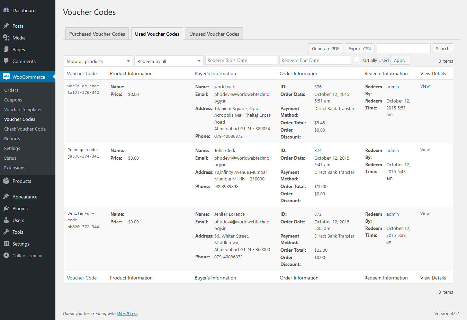Viewport: 467px width, 320px height.
Task: Click the Dashboard gauge icon
Action: pyautogui.click(x=6, y=10)
